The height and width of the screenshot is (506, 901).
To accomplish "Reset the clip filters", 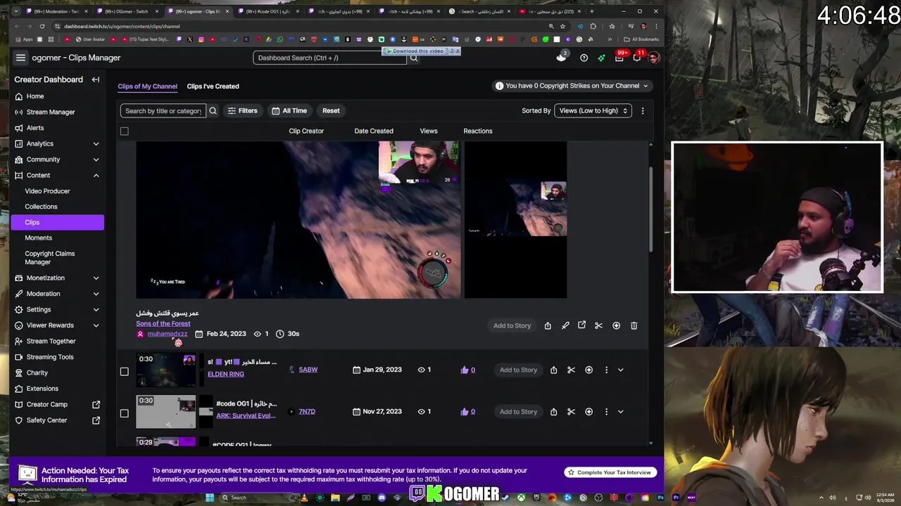I will point(331,110).
